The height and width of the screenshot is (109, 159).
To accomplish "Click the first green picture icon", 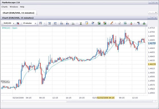I will [x=99, y=23].
